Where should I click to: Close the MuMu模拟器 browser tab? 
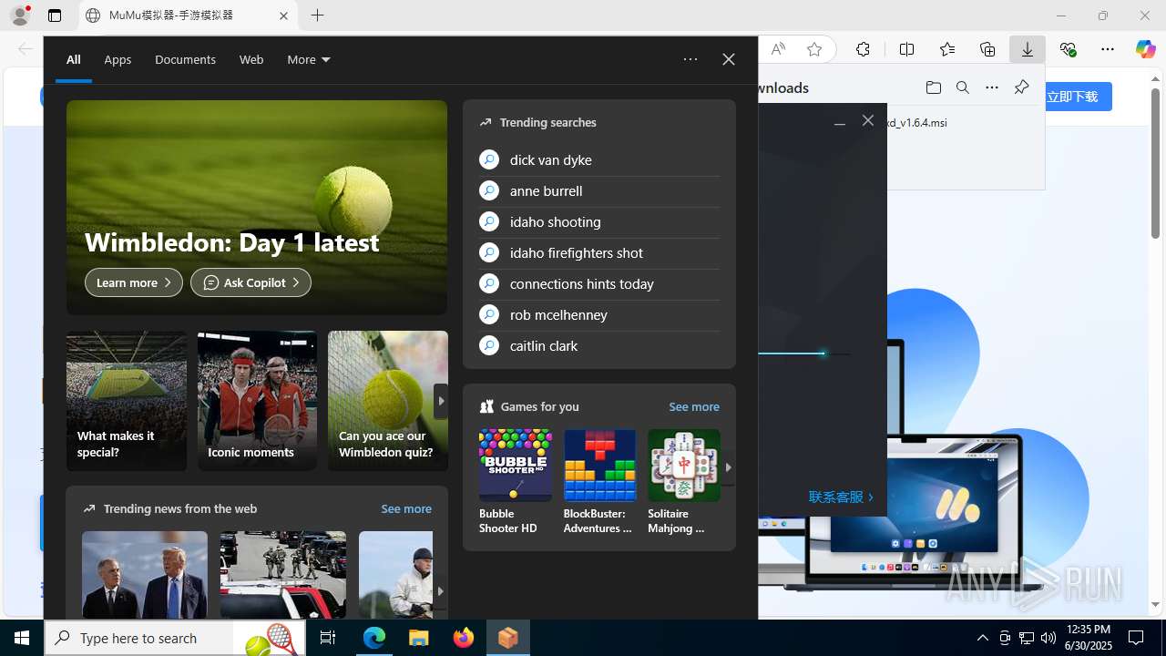coord(283,15)
